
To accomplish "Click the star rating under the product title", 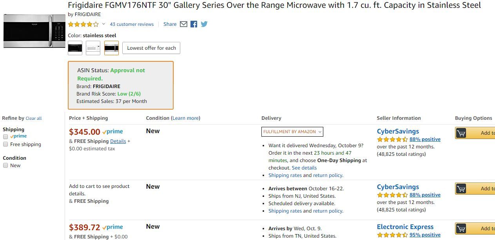I will (x=83, y=24).
